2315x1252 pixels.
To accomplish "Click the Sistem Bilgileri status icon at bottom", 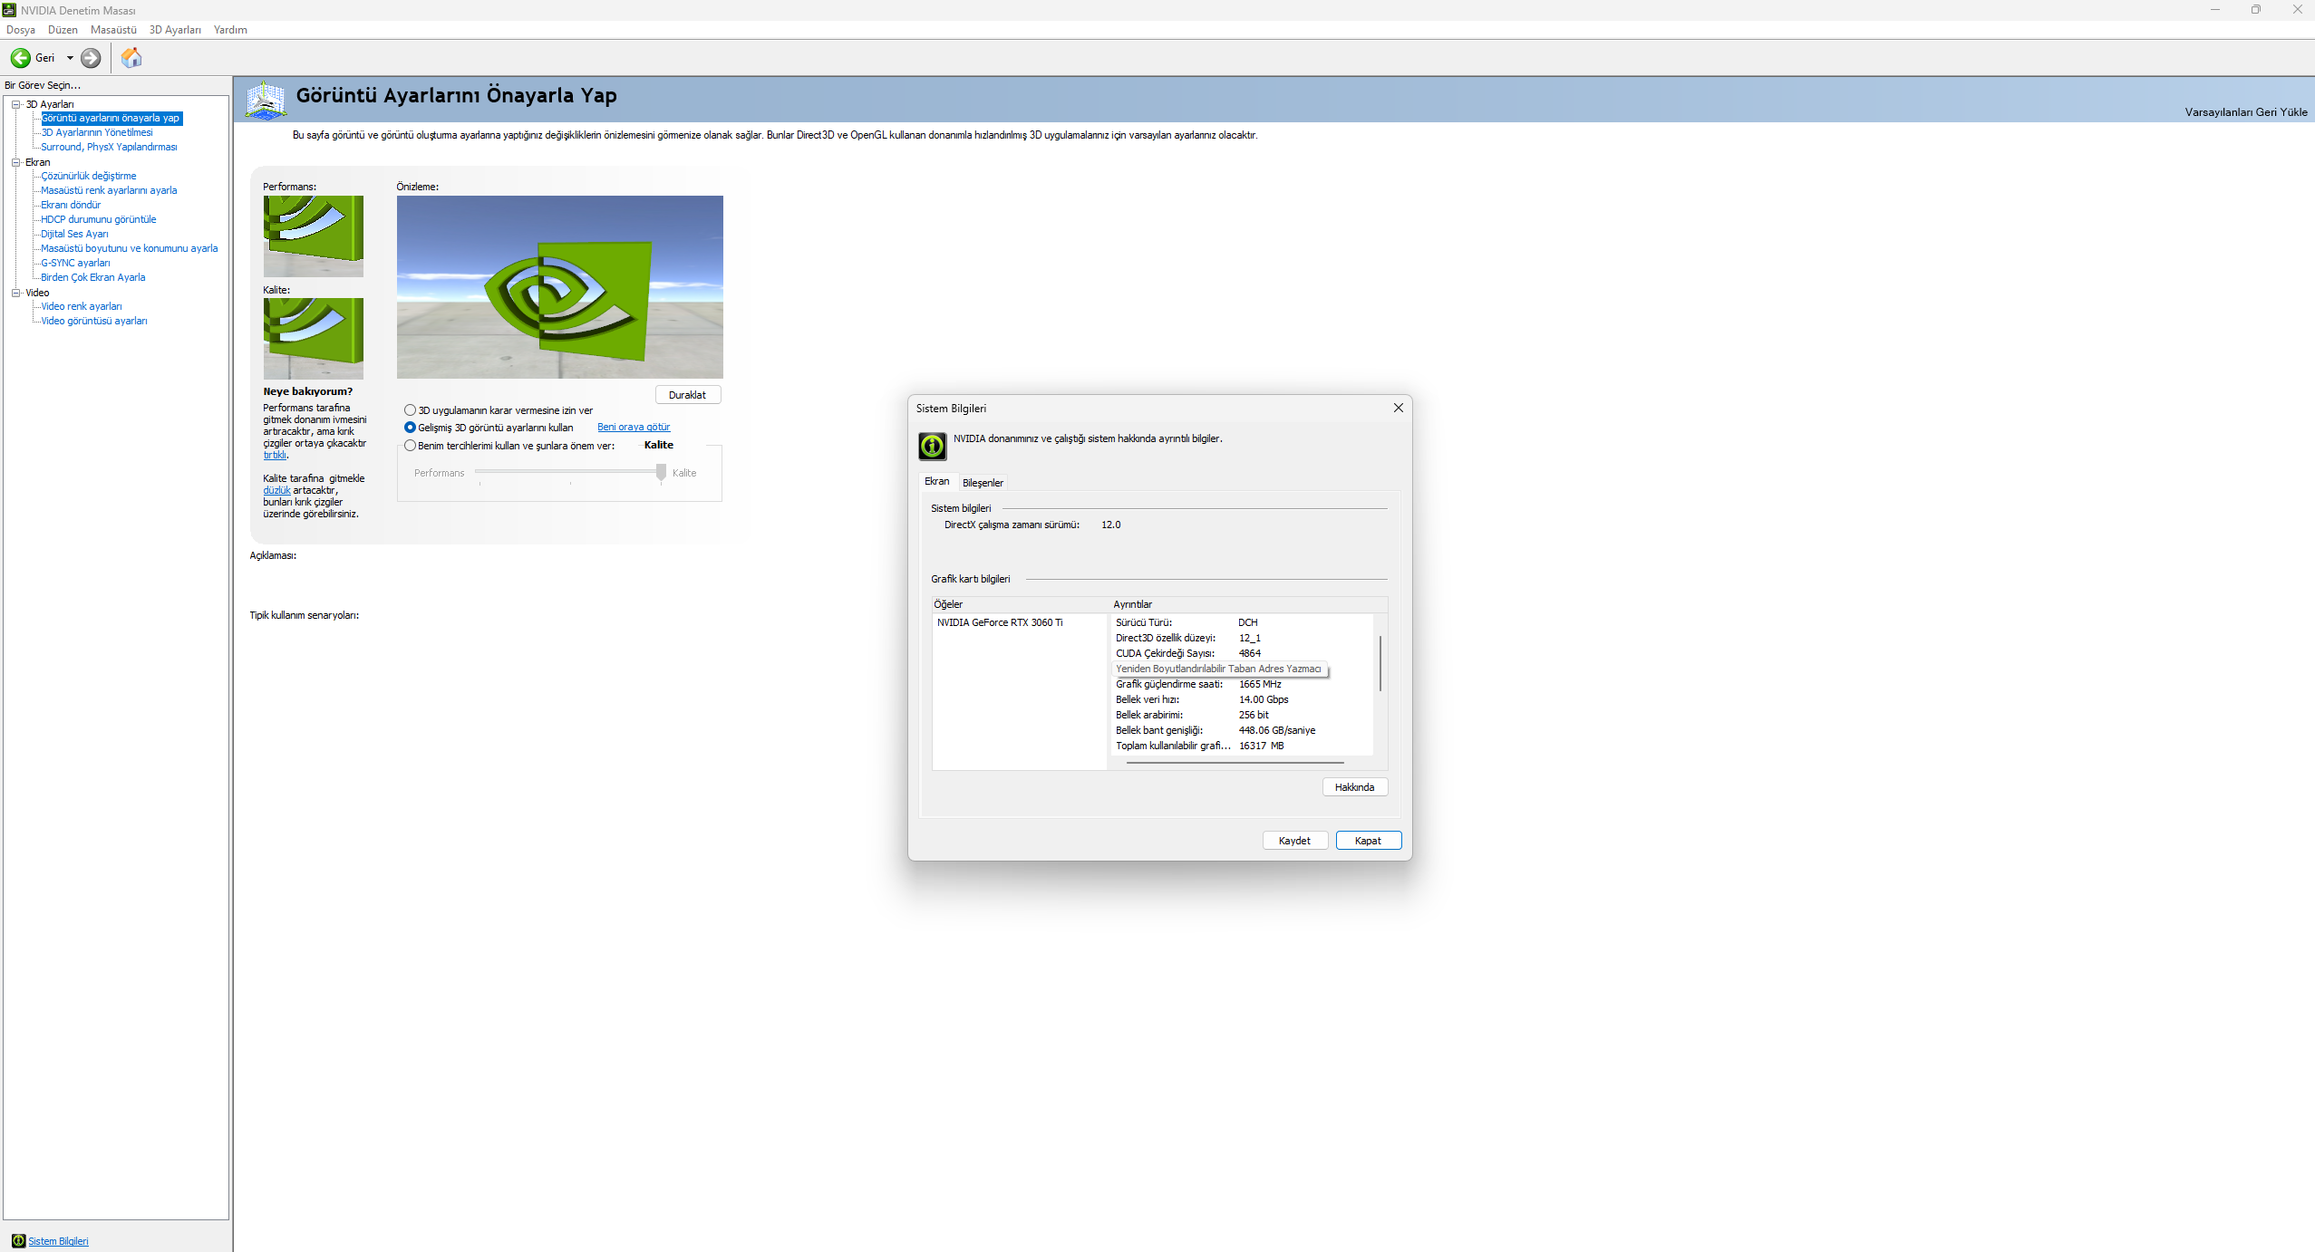I will 18,1241.
